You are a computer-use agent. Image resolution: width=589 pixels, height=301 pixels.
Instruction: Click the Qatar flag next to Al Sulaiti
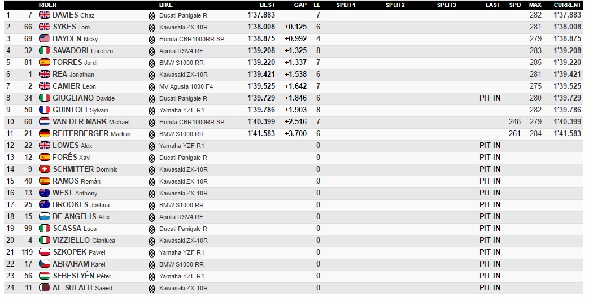pos(44,288)
